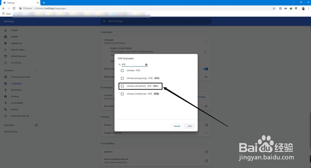Go back to the previous page
The height and width of the screenshot is (168, 311).
point(3,8)
